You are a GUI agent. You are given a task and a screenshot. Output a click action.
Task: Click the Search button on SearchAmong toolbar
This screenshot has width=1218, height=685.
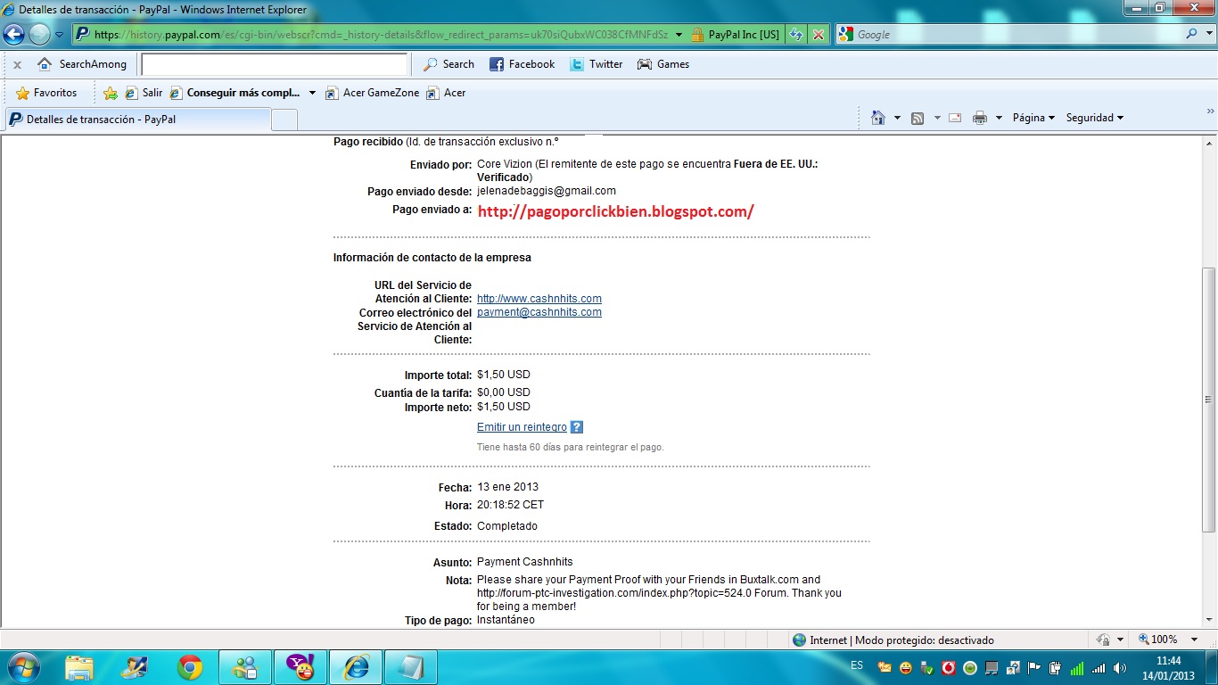[449, 64]
